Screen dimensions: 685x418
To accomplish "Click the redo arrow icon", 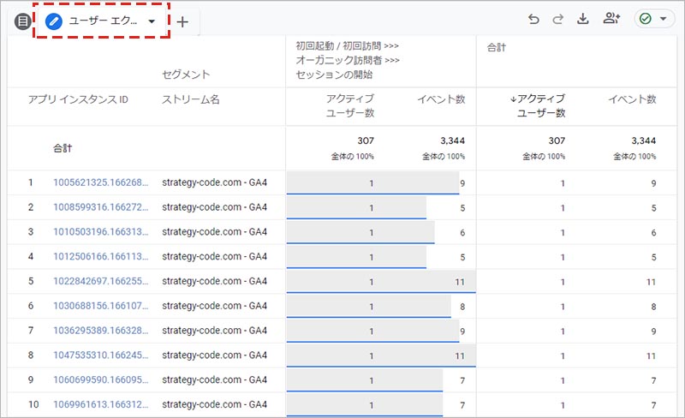I will [x=559, y=19].
